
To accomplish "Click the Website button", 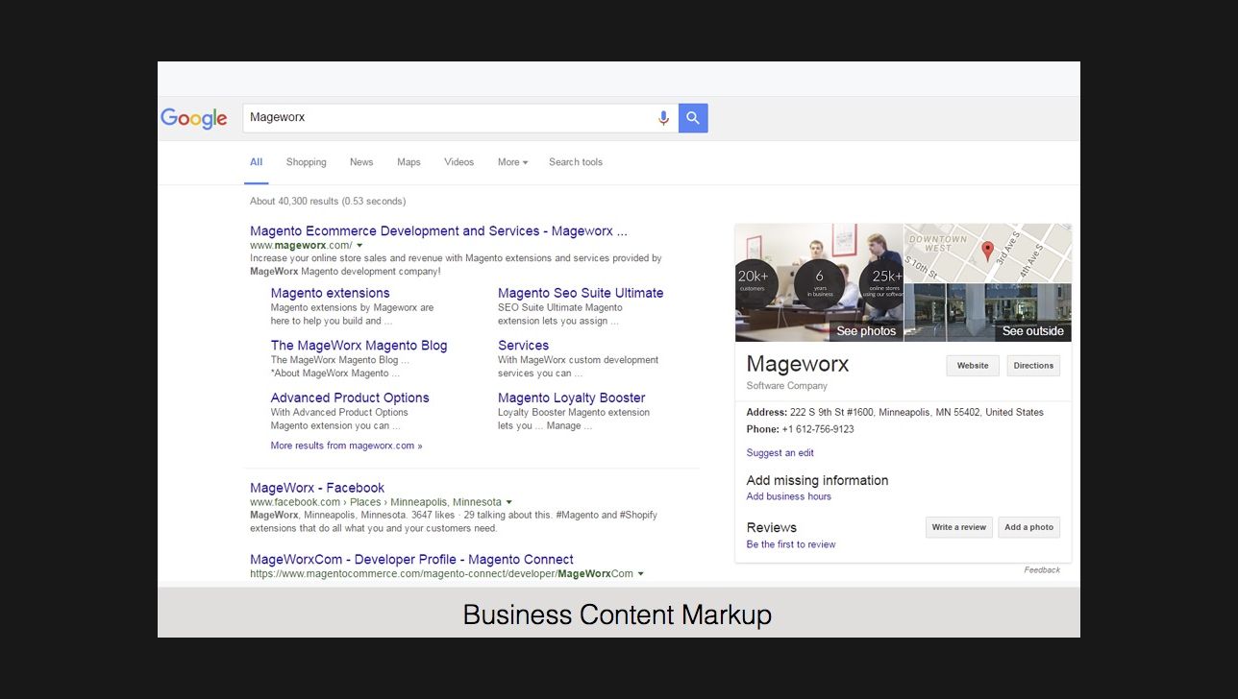I will (972, 366).
